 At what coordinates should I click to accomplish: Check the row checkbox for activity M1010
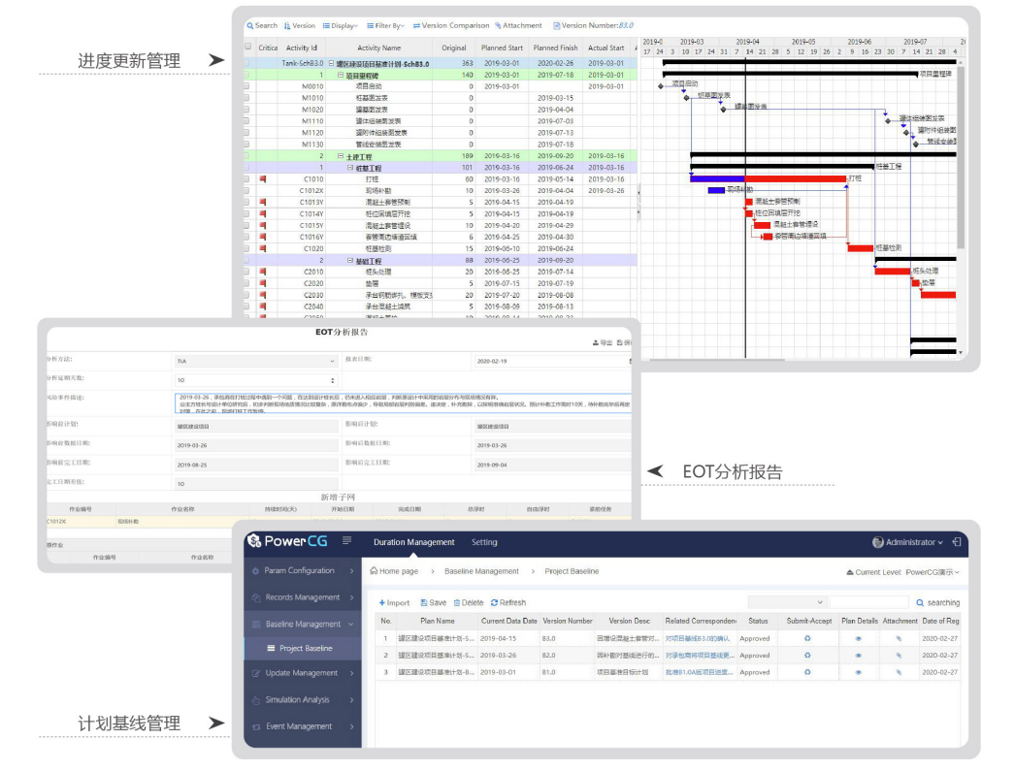(246, 98)
